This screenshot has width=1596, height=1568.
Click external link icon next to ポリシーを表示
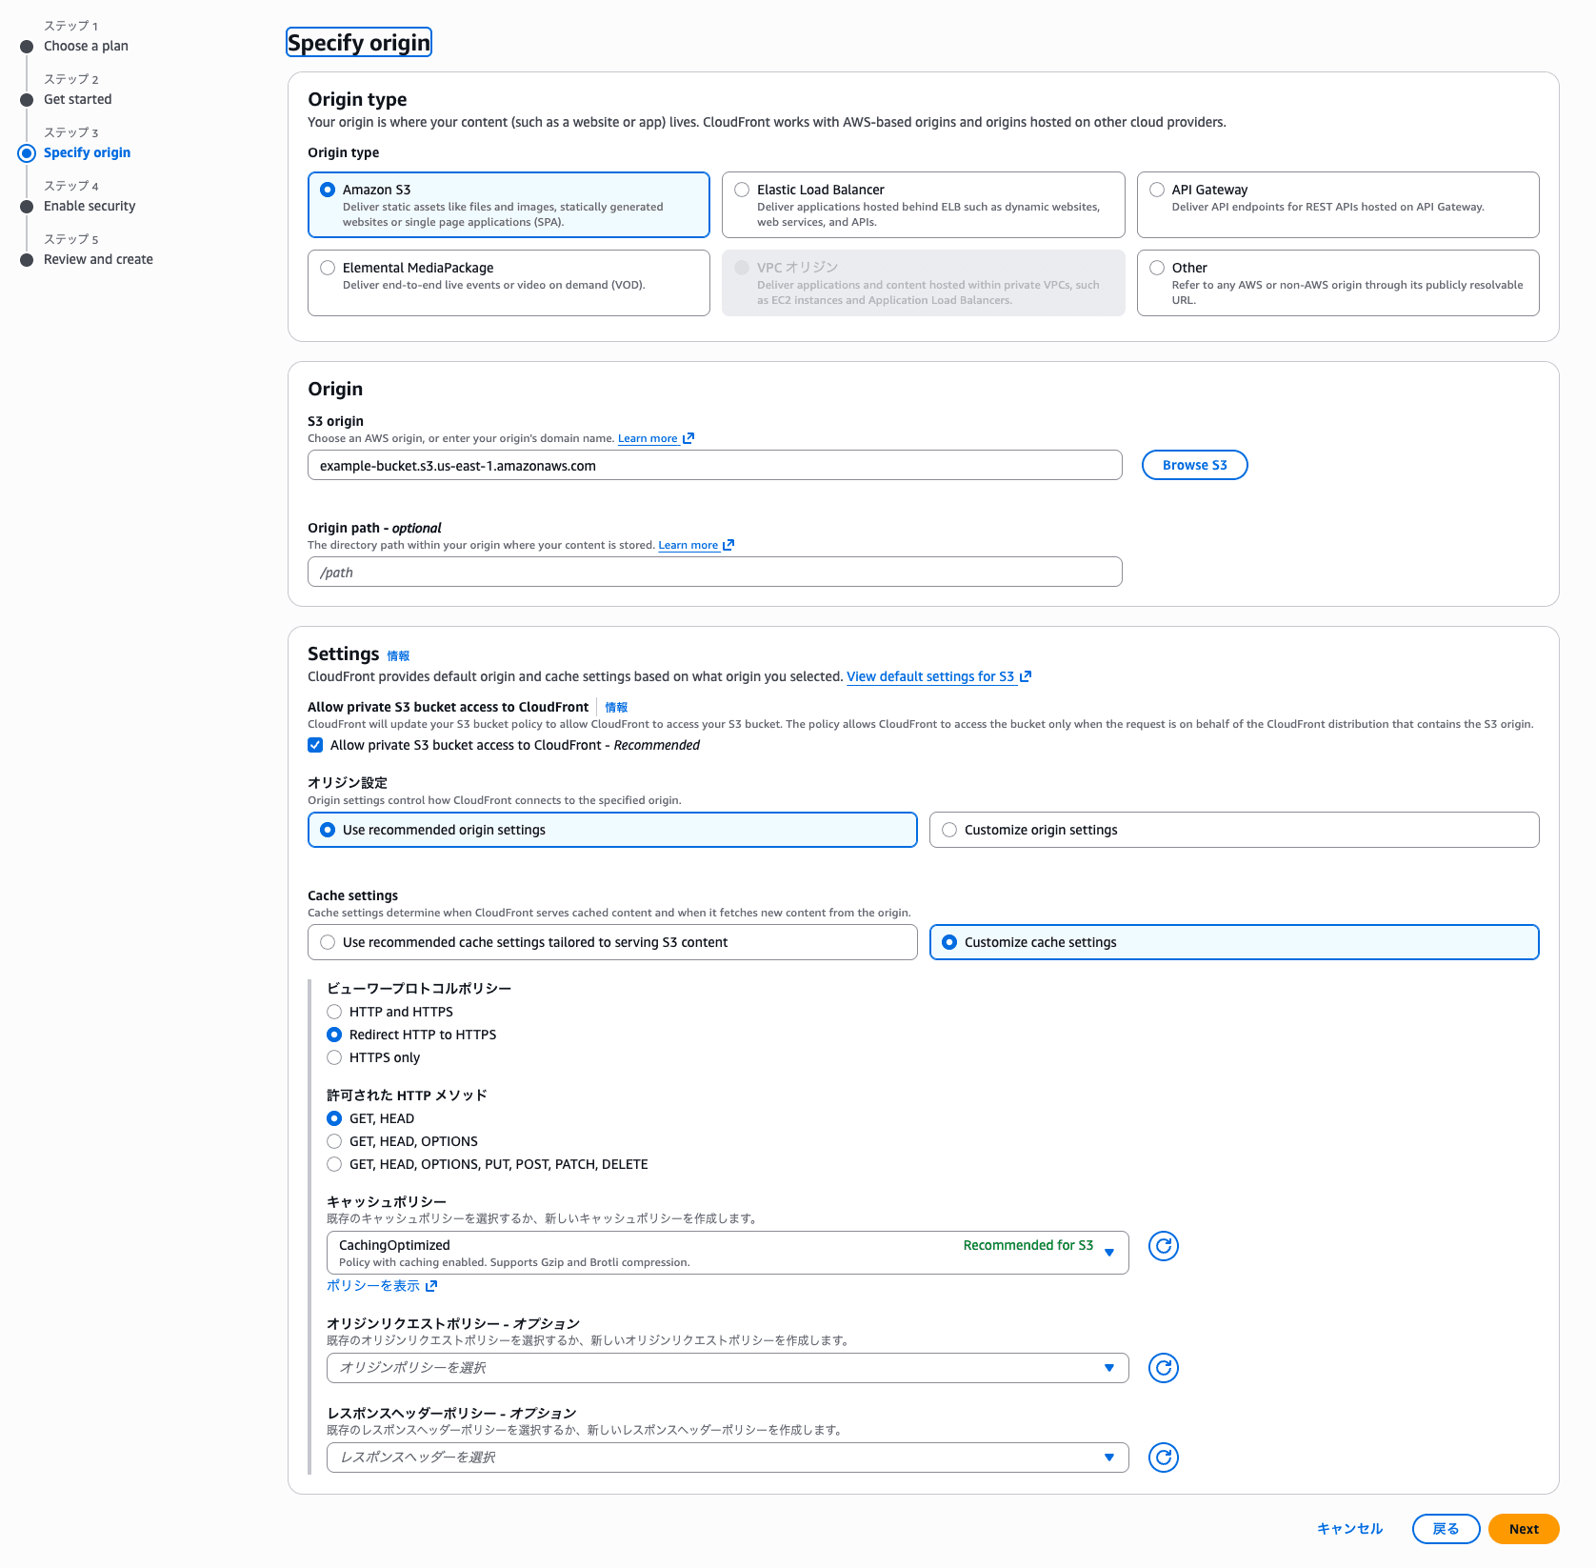click(x=431, y=1286)
